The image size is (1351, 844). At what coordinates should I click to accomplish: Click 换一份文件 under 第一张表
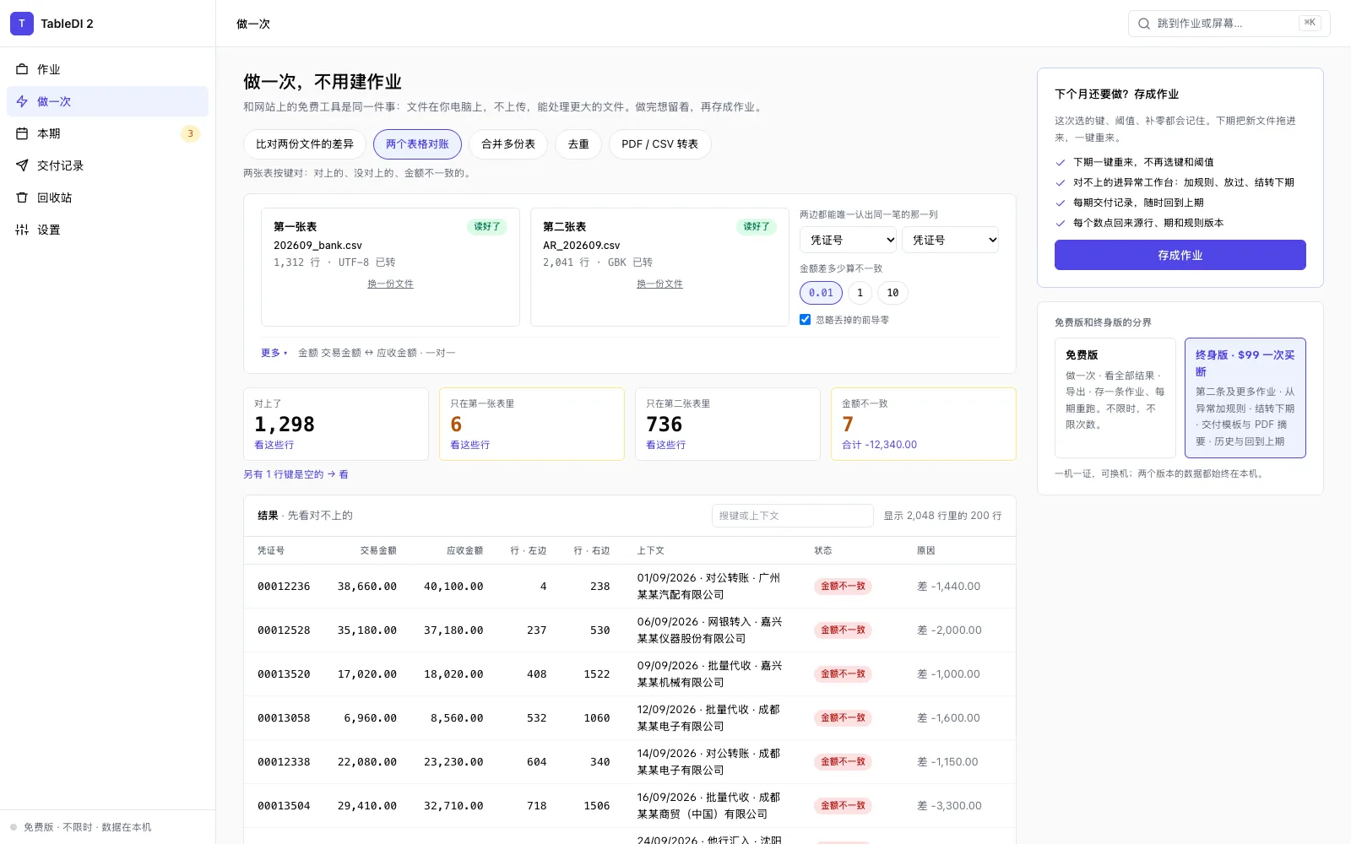coord(390,284)
